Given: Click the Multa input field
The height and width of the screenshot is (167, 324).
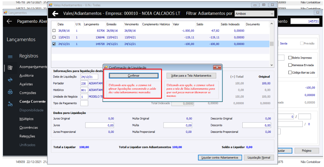Looking at the screenshot, I should [178, 125].
